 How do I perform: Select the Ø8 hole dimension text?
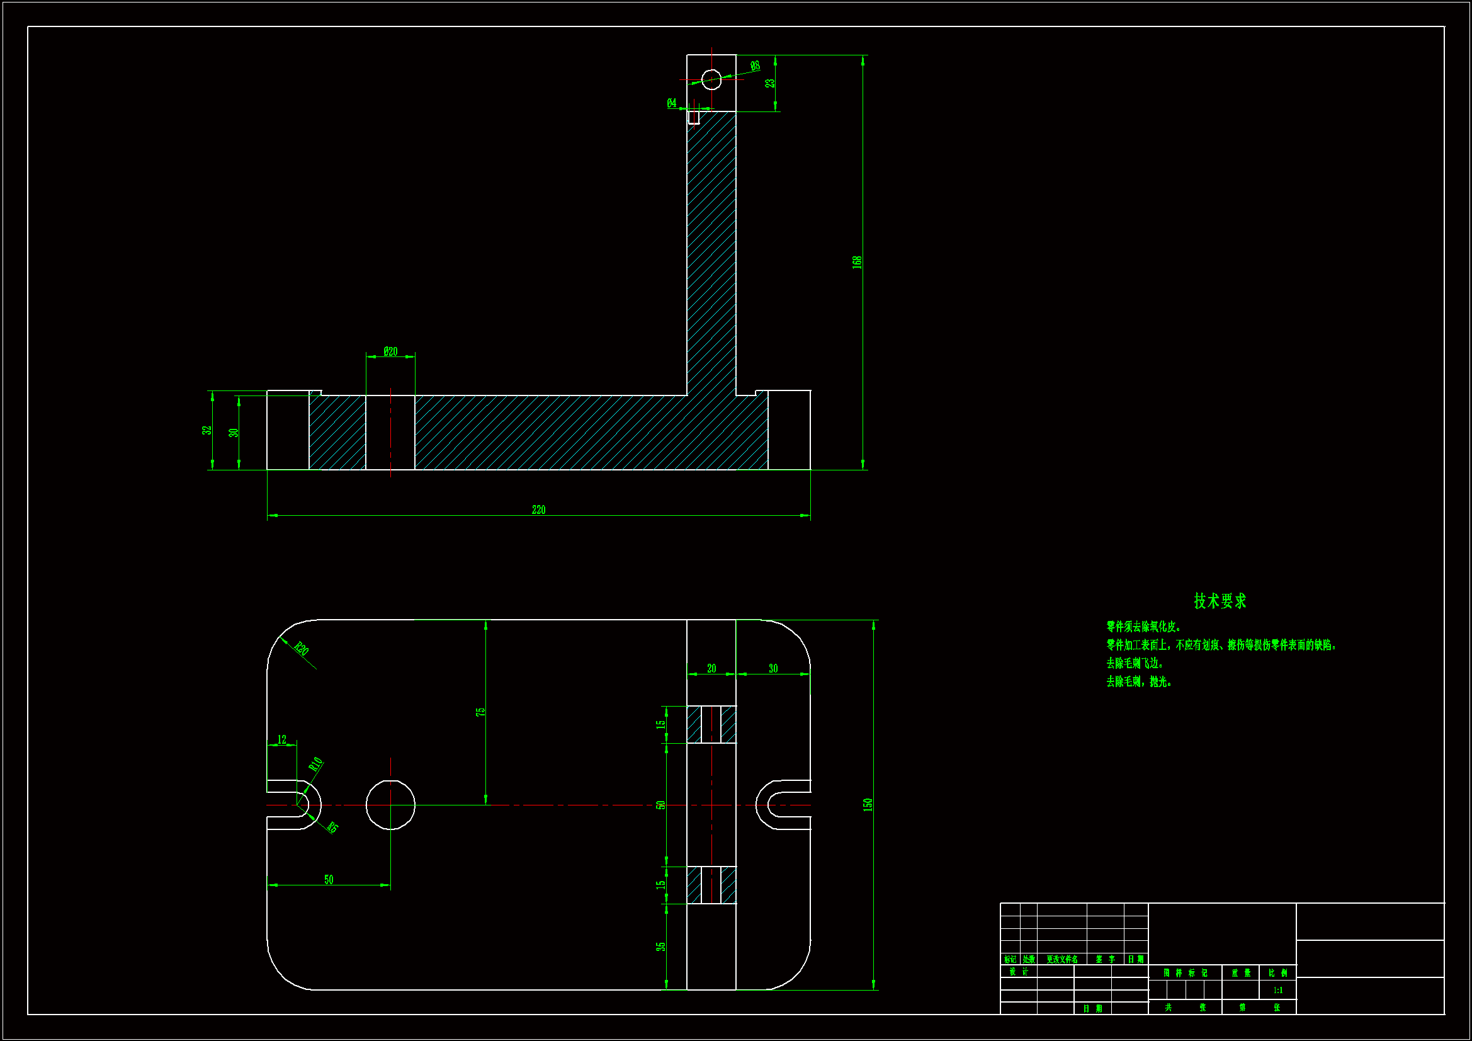pyautogui.click(x=755, y=65)
